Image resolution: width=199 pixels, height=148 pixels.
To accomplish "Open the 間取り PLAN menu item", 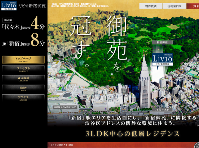I will pyautogui.click(x=23, y=89).
